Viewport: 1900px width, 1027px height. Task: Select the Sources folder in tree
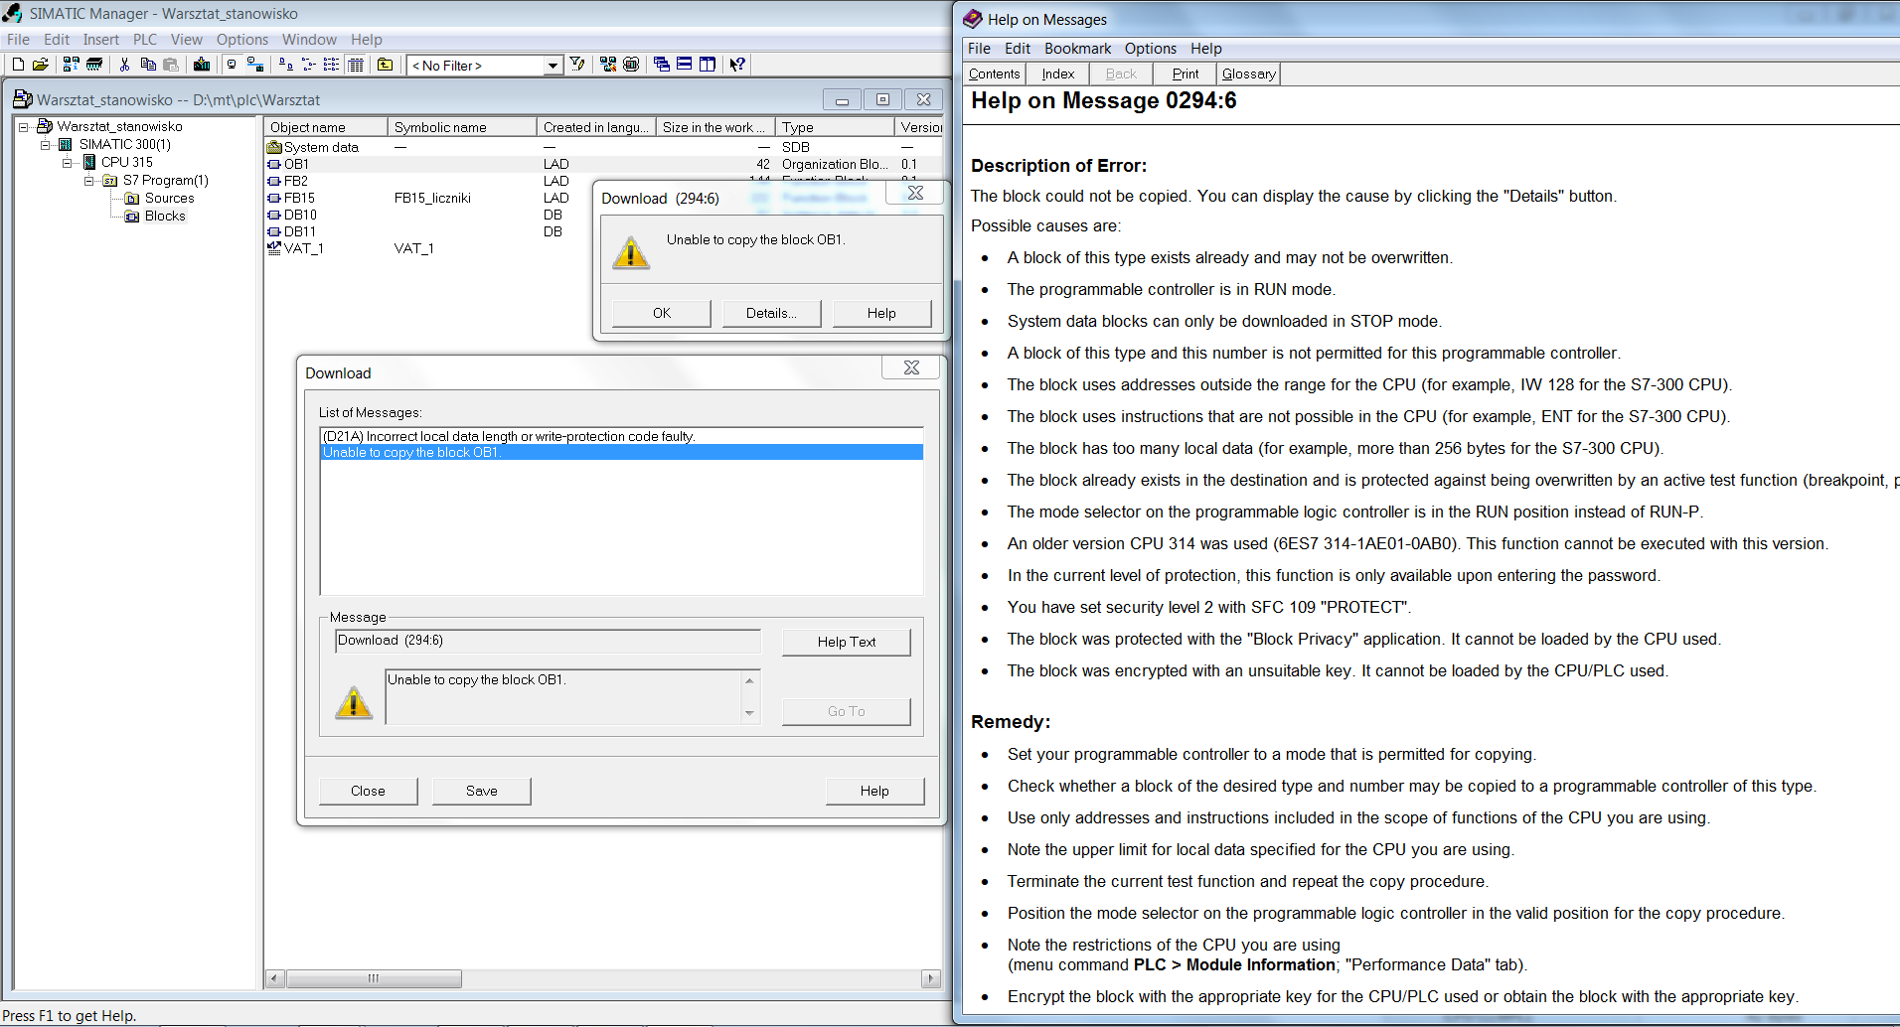click(x=169, y=198)
